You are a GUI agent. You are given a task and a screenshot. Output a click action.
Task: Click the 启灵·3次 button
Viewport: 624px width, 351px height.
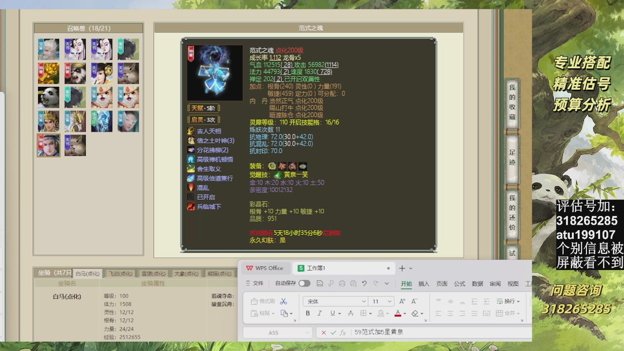click(x=204, y=119)
